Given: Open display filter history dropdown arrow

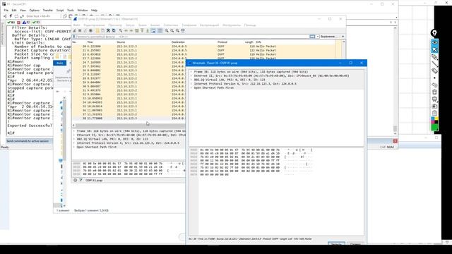Looking at the screenshot, I should pos(318,37).
